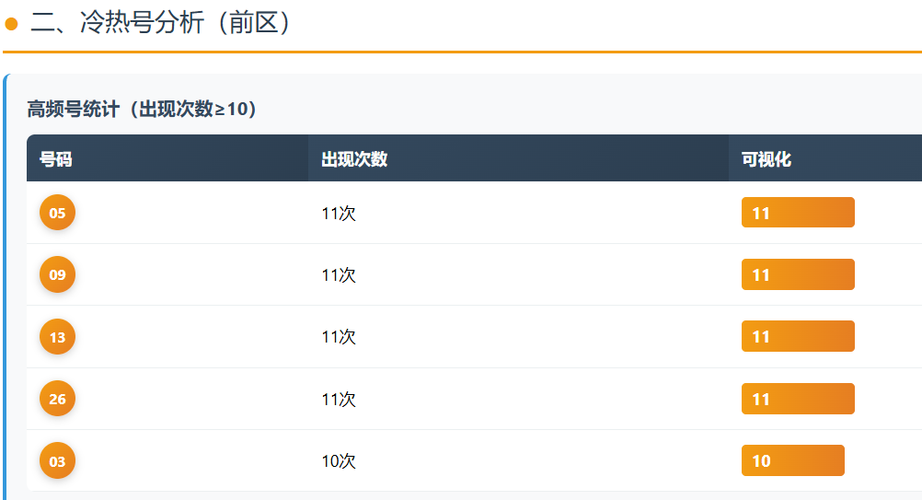
Task: Click the 11次 count in the 26 row
Action: tap(339, 400)
